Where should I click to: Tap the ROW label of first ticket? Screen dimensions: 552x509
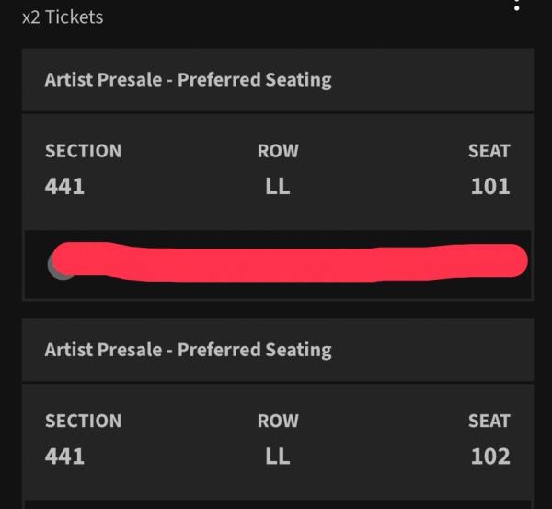[278, 151]
